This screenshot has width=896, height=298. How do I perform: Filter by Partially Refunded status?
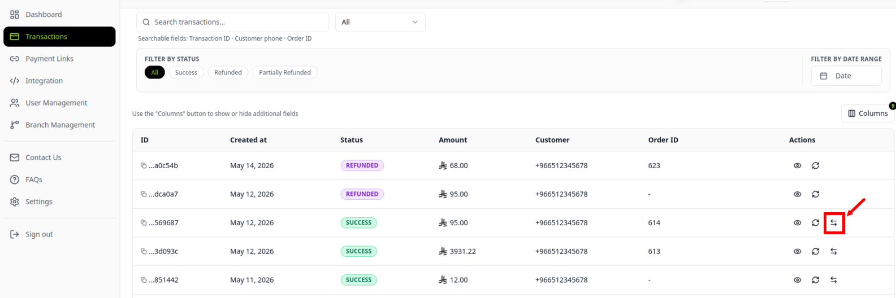[285, 72]
